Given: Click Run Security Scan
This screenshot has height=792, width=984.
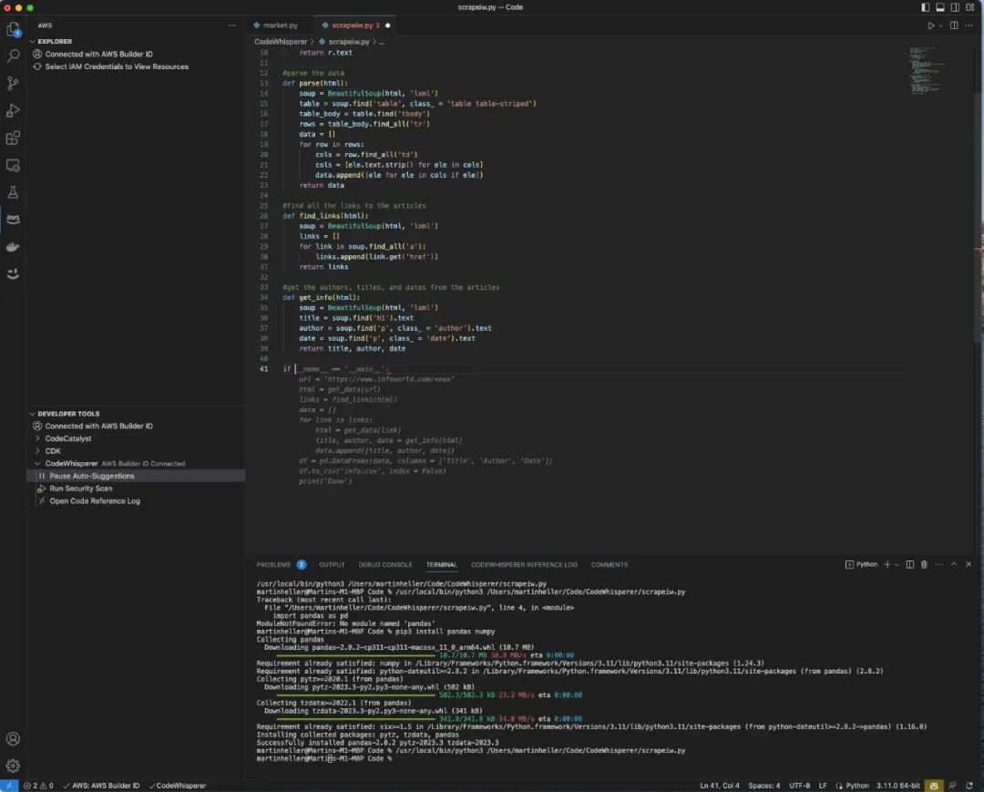Looking at the screenshot, I should coord(80,489).
